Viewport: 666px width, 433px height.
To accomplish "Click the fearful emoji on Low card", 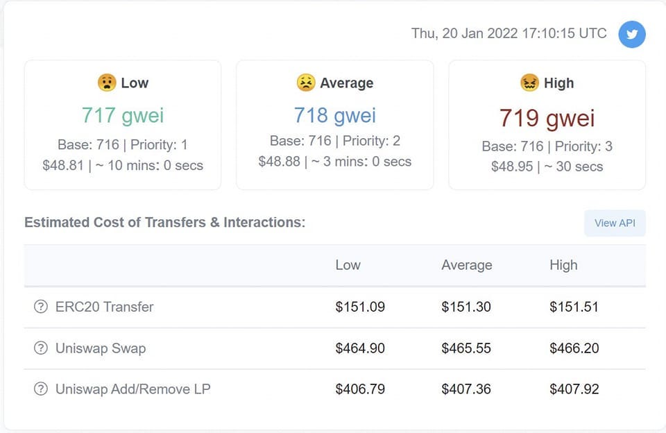I will pyautogui.click(x=107, y=83).
